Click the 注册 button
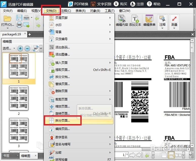The height and width of the screenshot is (161, 196). click(x=137, y=4)
